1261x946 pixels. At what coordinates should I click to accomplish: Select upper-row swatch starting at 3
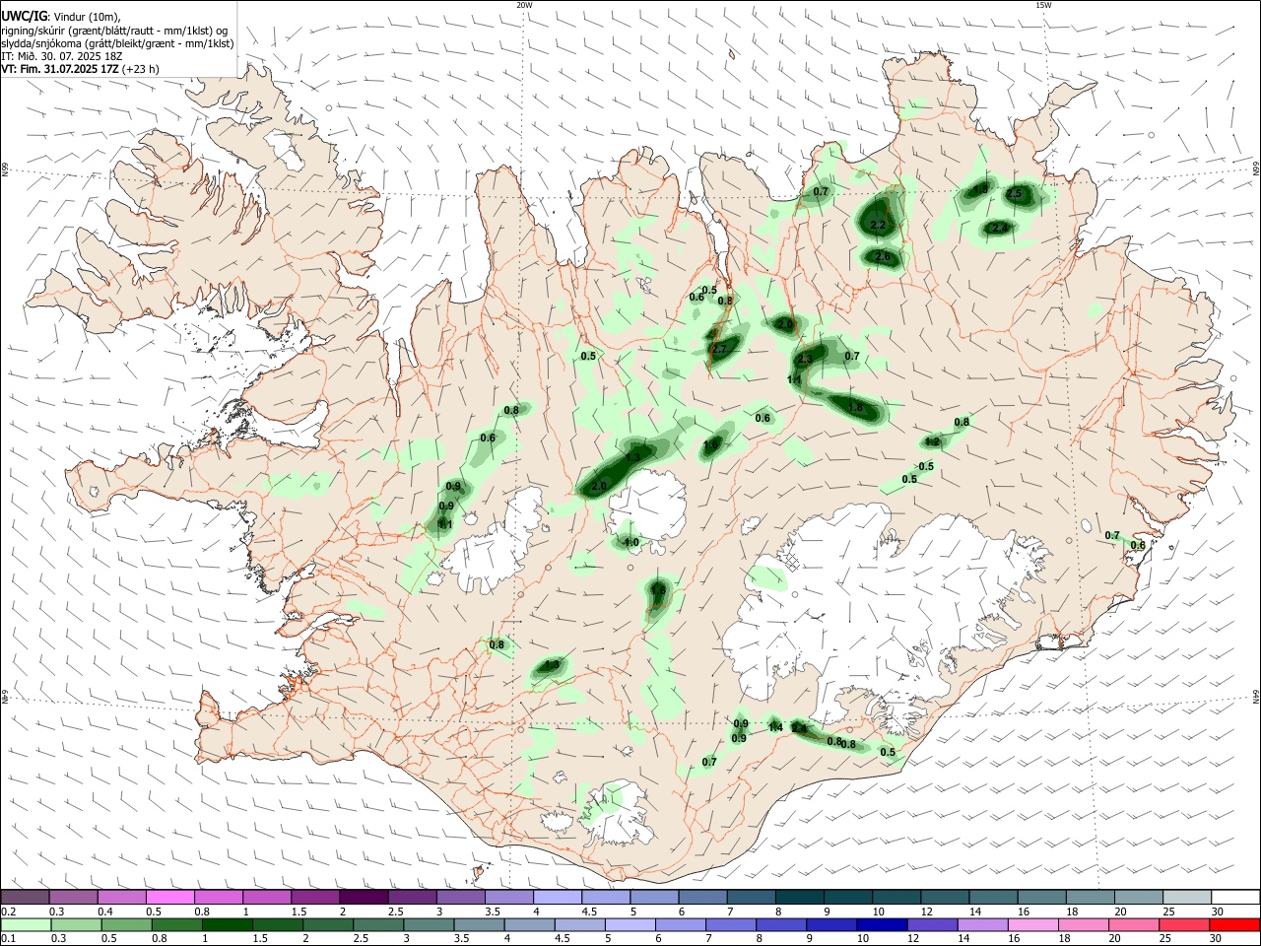(460, 898)
